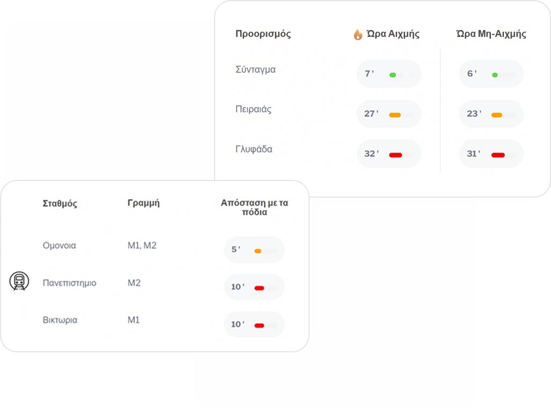
Task: Click the Βικτωρια station name
Action: pyautogui.click(x=60, y=320)
